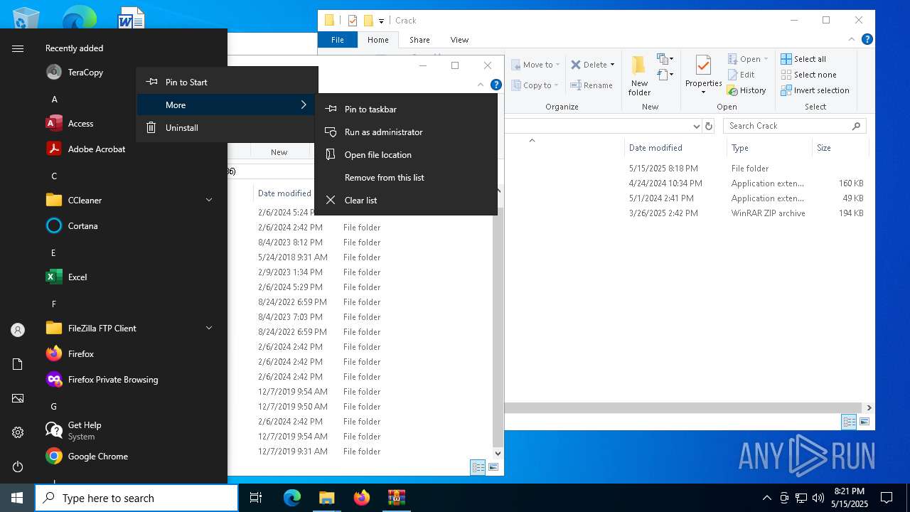Open Documents from Start sidebar
910x512 pixels.
point(18,364)
